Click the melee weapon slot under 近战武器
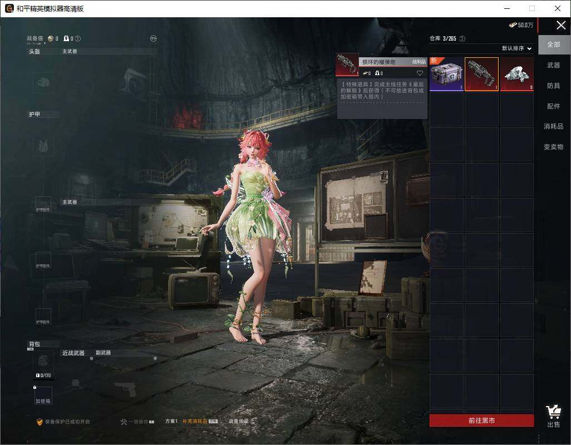This screenshot has height=445, width=571. coord(76,383)
